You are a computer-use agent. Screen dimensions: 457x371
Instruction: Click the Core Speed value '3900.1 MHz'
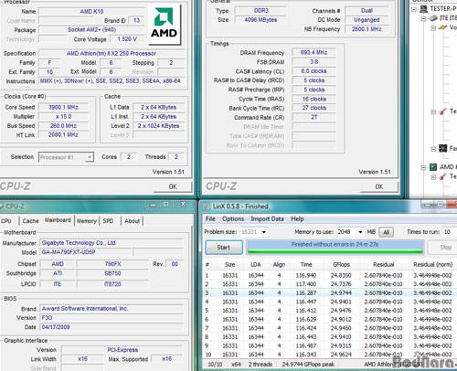63,107
